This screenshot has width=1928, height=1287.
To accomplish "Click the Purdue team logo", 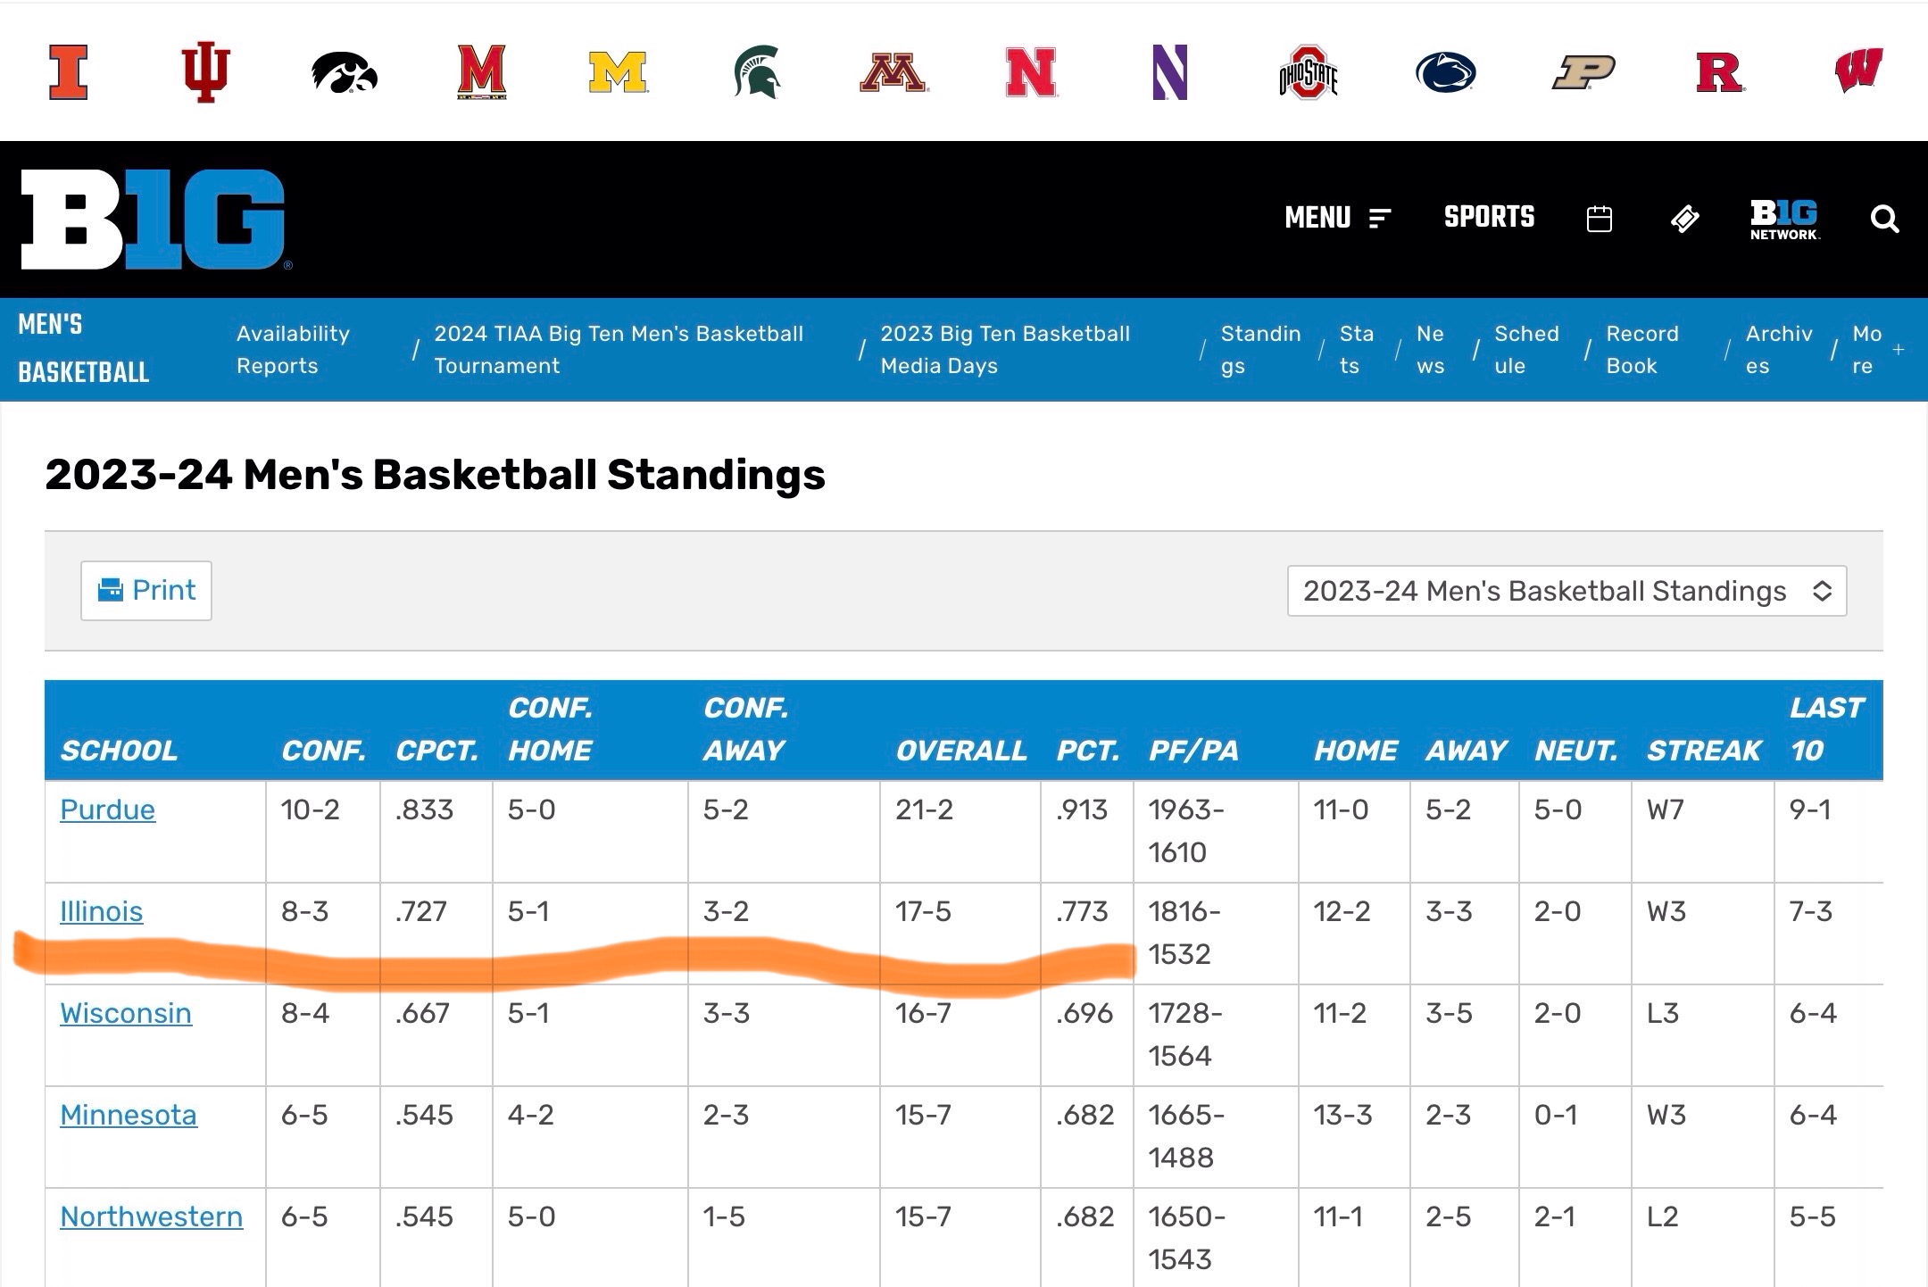I will [x=1583, y=71].
